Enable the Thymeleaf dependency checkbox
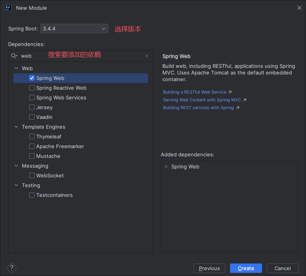306x276 pixels. point(32,136)
